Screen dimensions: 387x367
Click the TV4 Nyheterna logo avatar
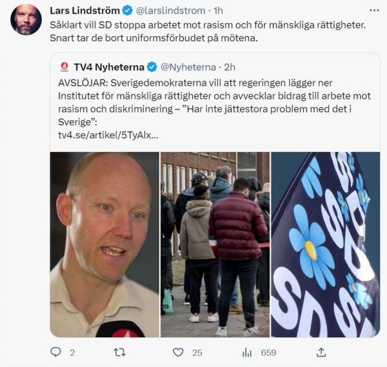click(64, 67)
